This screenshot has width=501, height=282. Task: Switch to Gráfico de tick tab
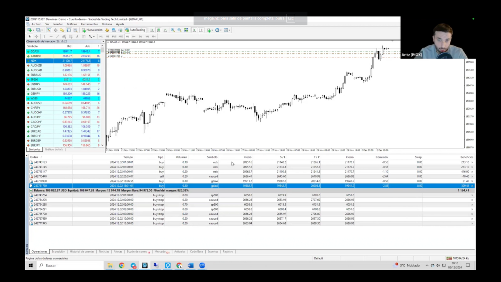point(54,149)
